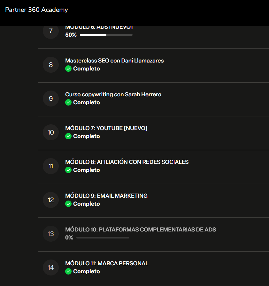Select the number 13 circle badge
This screenshot has height=286, width=269.
pos(51,234)
